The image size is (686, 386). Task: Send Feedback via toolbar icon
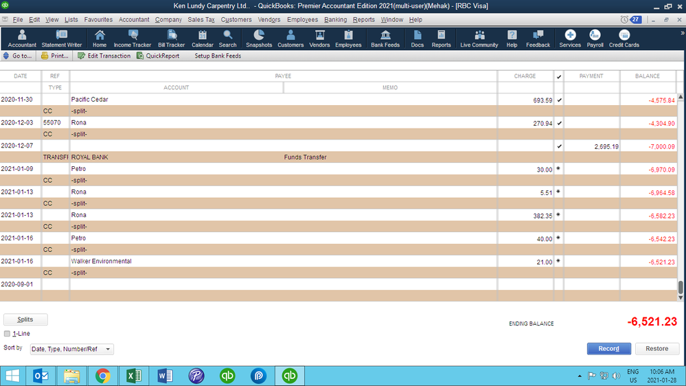pos(538,38)
